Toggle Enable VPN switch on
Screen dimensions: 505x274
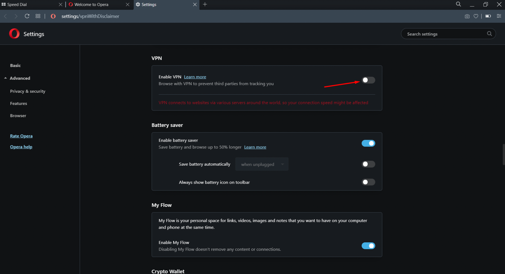click(x=368, y=80)
